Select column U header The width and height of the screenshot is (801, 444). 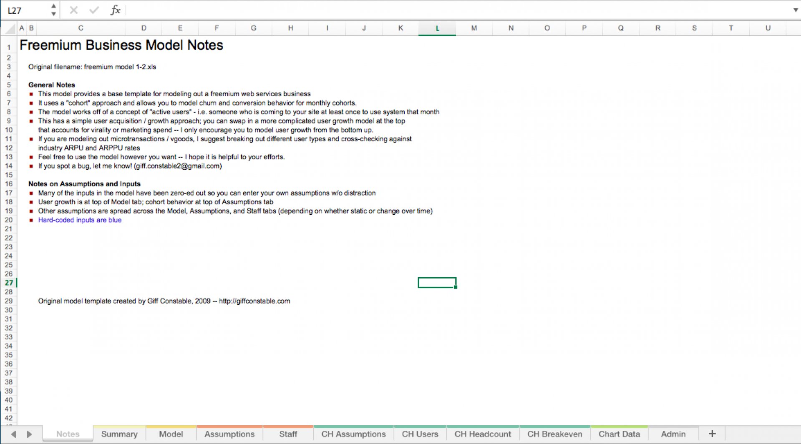[x=768, y=28]
